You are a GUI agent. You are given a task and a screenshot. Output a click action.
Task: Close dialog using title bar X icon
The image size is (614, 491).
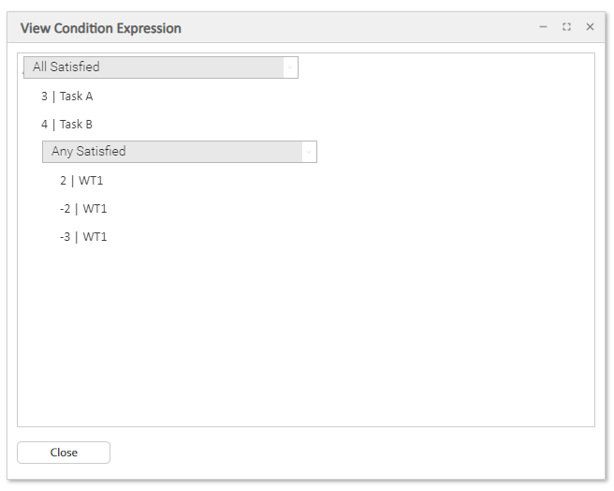pyautogui.click(x=590, y=27)
